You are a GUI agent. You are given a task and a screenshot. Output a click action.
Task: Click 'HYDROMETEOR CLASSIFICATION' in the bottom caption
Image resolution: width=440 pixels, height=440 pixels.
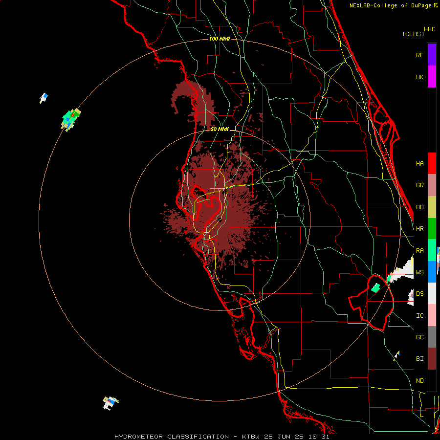click(x=172, y=437)
